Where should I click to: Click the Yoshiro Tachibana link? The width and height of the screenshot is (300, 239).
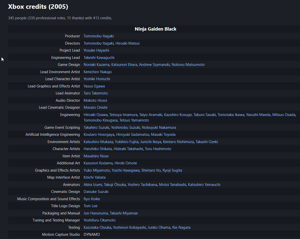coord(142,185)
